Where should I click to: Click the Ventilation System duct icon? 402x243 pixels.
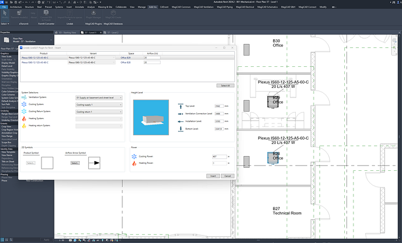pyautogui.click(x=24, y=98)
